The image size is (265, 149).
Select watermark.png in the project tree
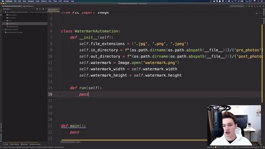click(x=12, y=26)
